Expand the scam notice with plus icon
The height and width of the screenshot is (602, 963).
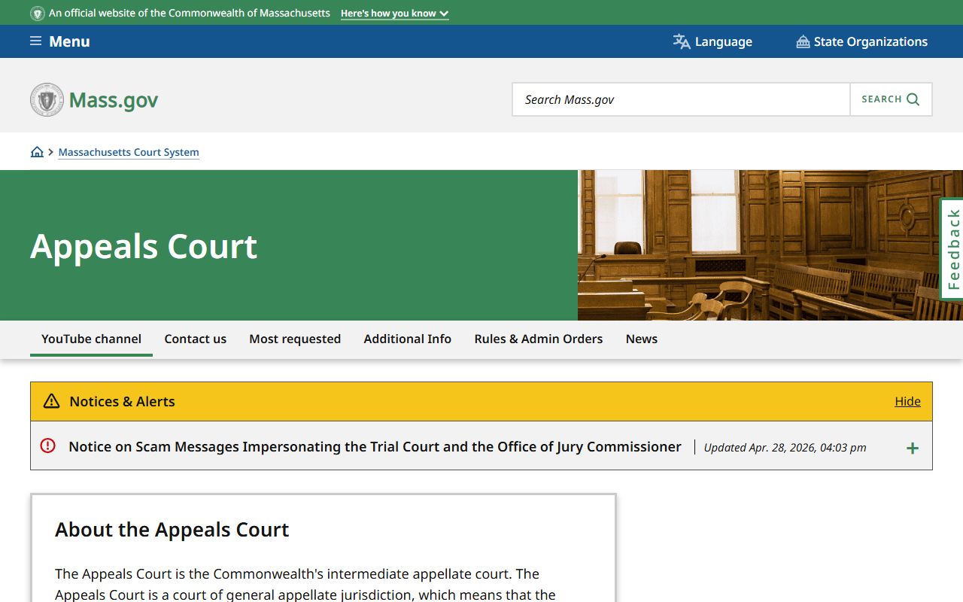point(913,448)
